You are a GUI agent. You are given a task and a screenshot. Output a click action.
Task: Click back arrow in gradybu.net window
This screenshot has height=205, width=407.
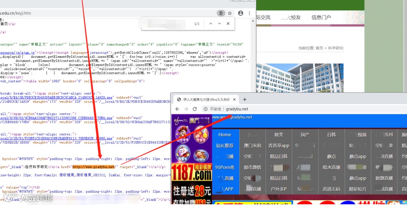(177, 109)
